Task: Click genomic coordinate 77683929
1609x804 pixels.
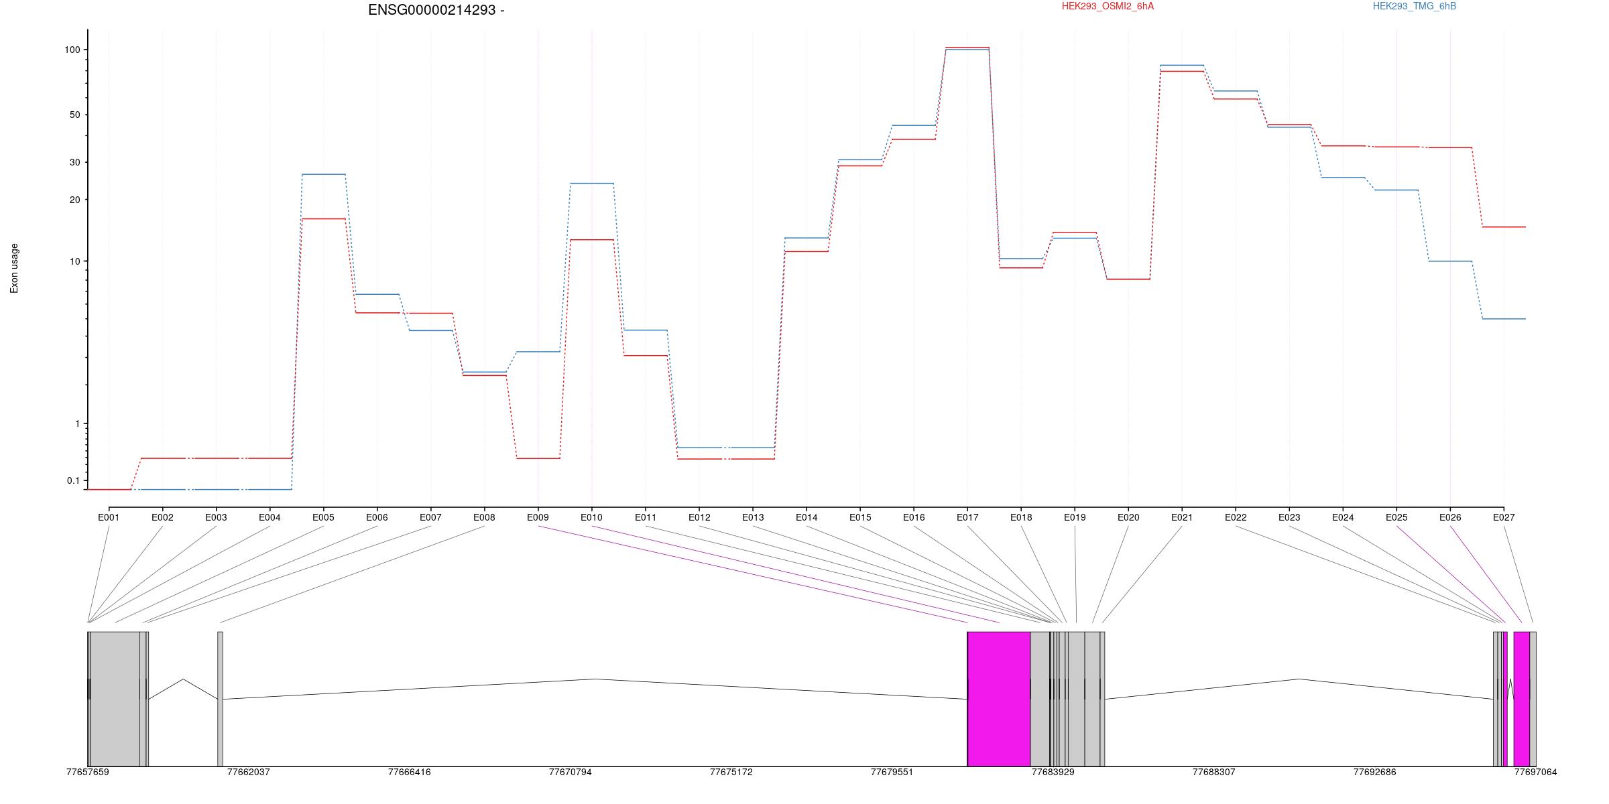Action: tap(1053, 772)
